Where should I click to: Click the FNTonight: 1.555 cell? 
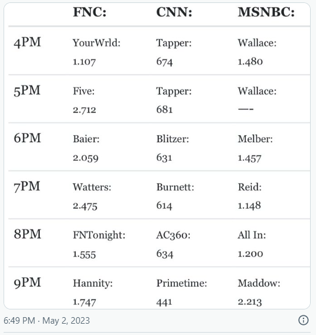pos(99,245)
